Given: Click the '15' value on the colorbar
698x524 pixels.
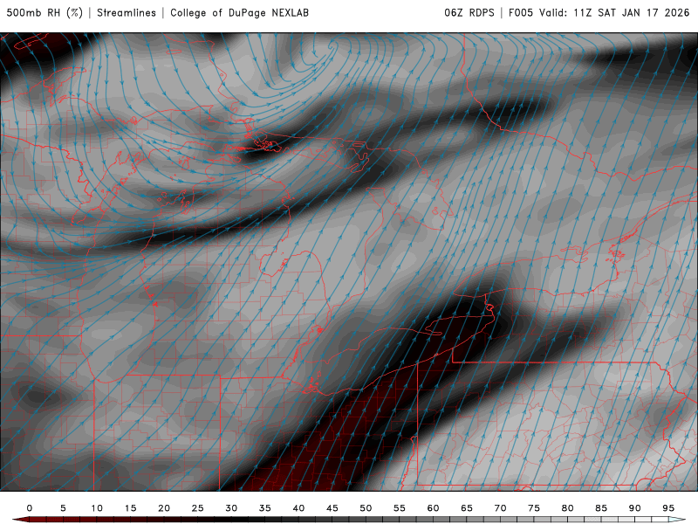Looking at the screenshot, I should pos(130,508).
